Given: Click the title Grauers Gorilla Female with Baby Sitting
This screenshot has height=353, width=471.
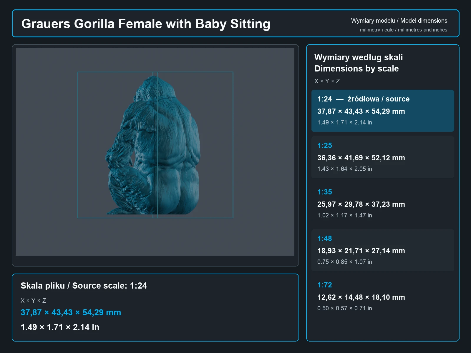Looking at the screenshot, I should pos(146,24).
